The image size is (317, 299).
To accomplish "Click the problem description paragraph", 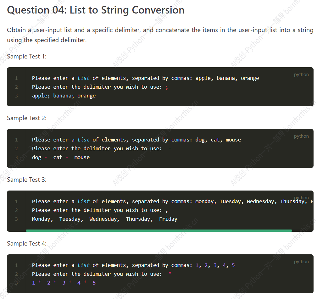I will tap(160, 35).
